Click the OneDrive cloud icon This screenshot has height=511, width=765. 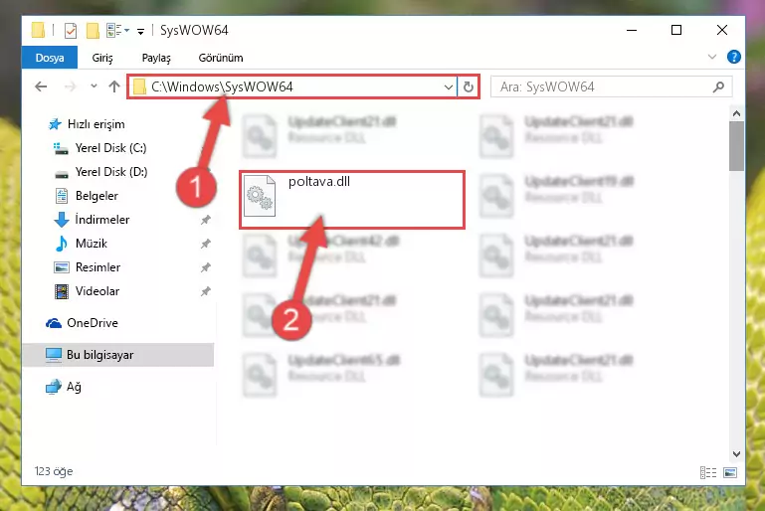(x=54, y=323)
